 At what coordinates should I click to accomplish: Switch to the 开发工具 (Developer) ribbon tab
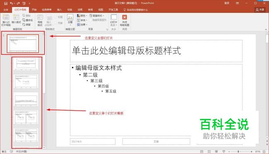click(113, 10)
